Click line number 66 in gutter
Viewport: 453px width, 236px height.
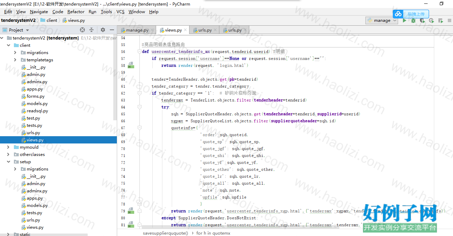point(123,121)
